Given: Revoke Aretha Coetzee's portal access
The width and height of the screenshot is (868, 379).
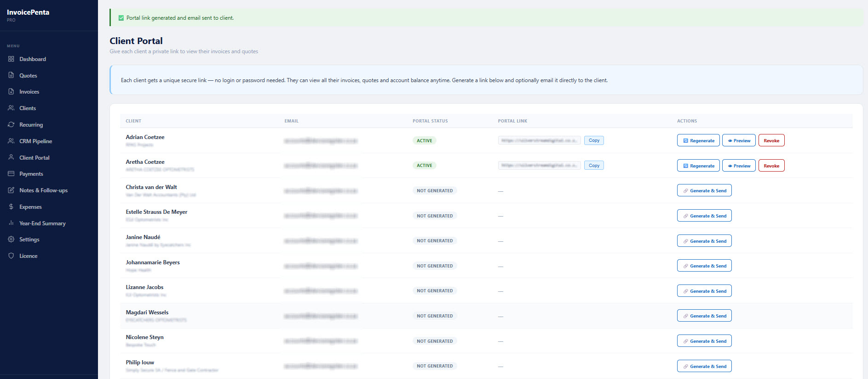Looking at the screenshot, I should click(x=771, y=166).
